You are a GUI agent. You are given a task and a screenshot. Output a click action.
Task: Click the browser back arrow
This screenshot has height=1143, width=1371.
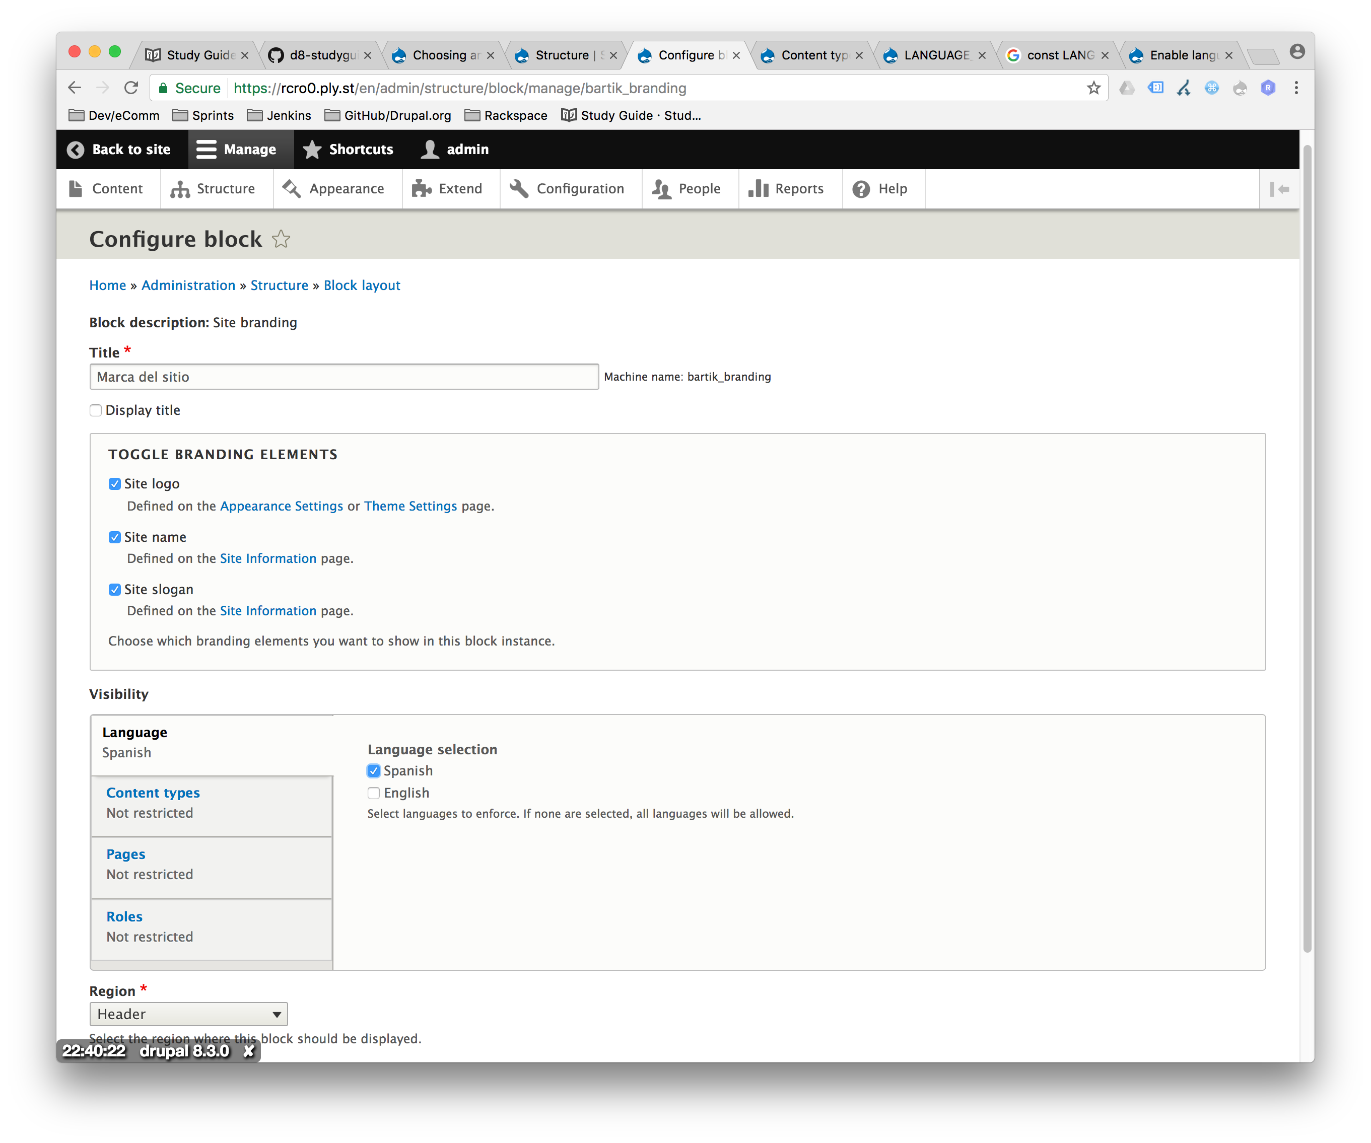point(75,88)
